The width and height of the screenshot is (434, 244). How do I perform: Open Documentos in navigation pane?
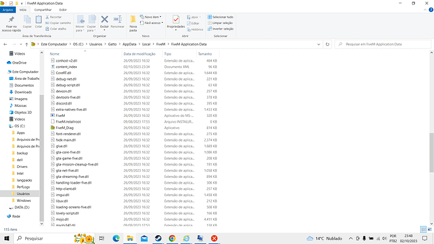(24, 86)
